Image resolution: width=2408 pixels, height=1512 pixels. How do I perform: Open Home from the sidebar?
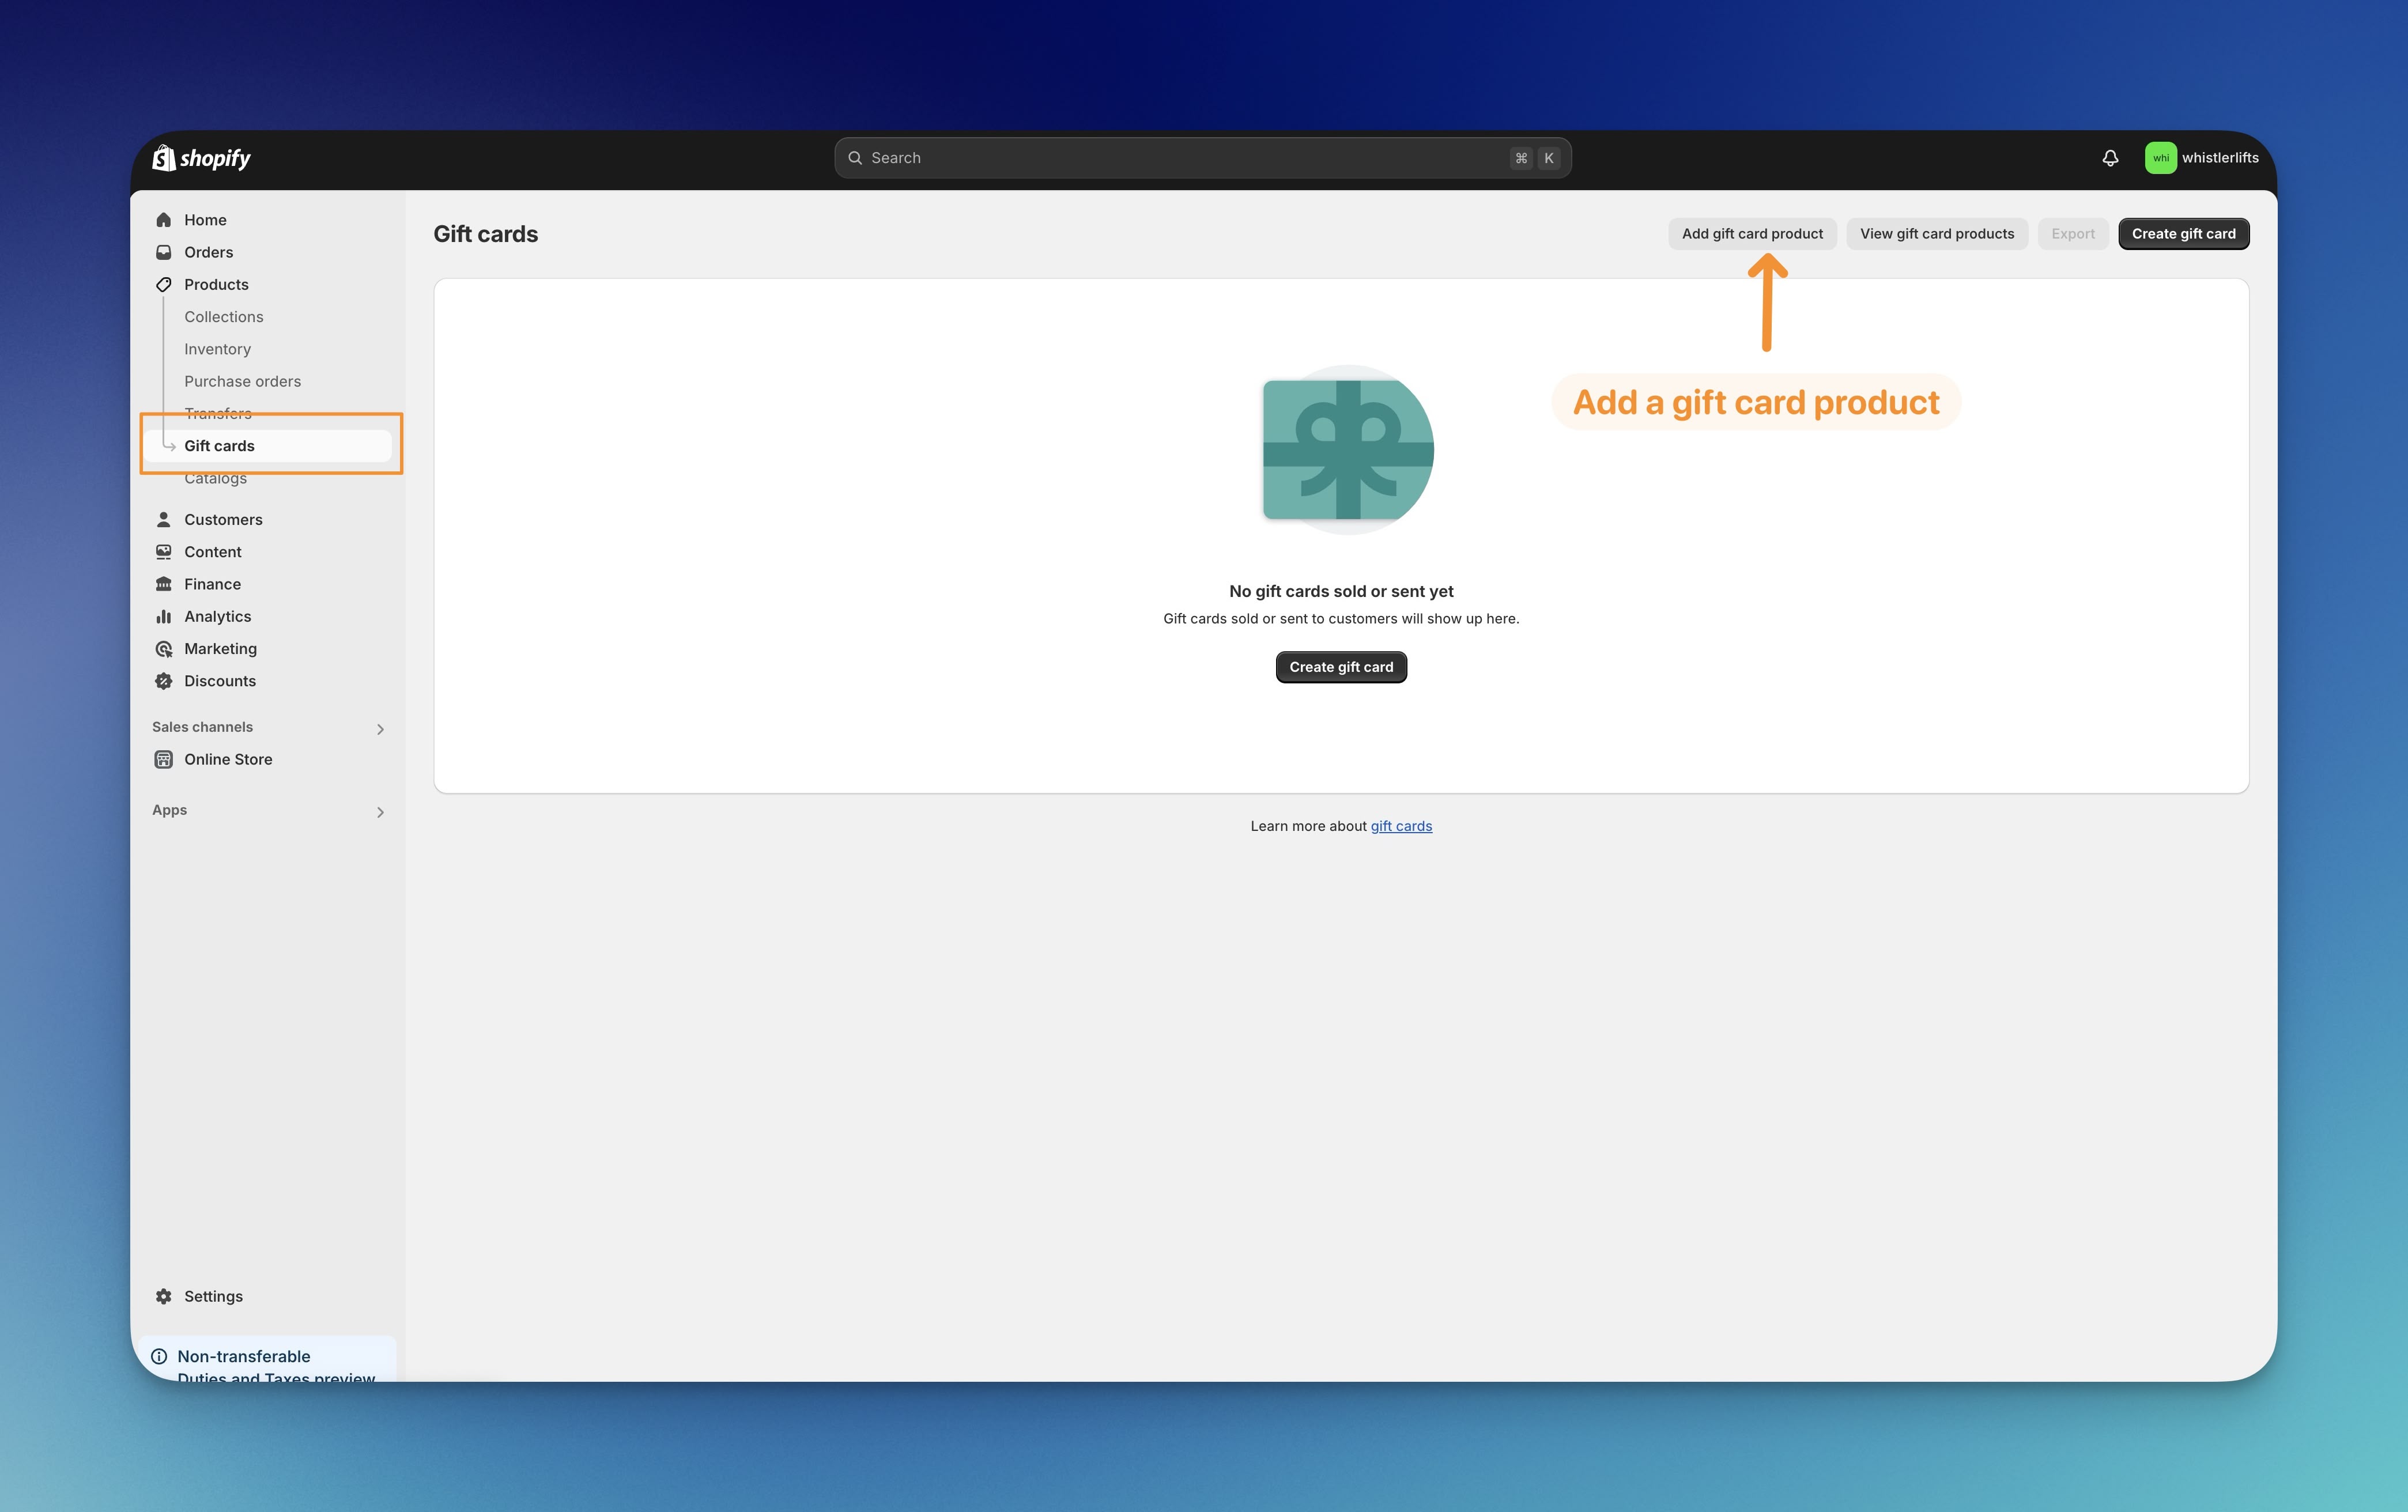[205, 220]
